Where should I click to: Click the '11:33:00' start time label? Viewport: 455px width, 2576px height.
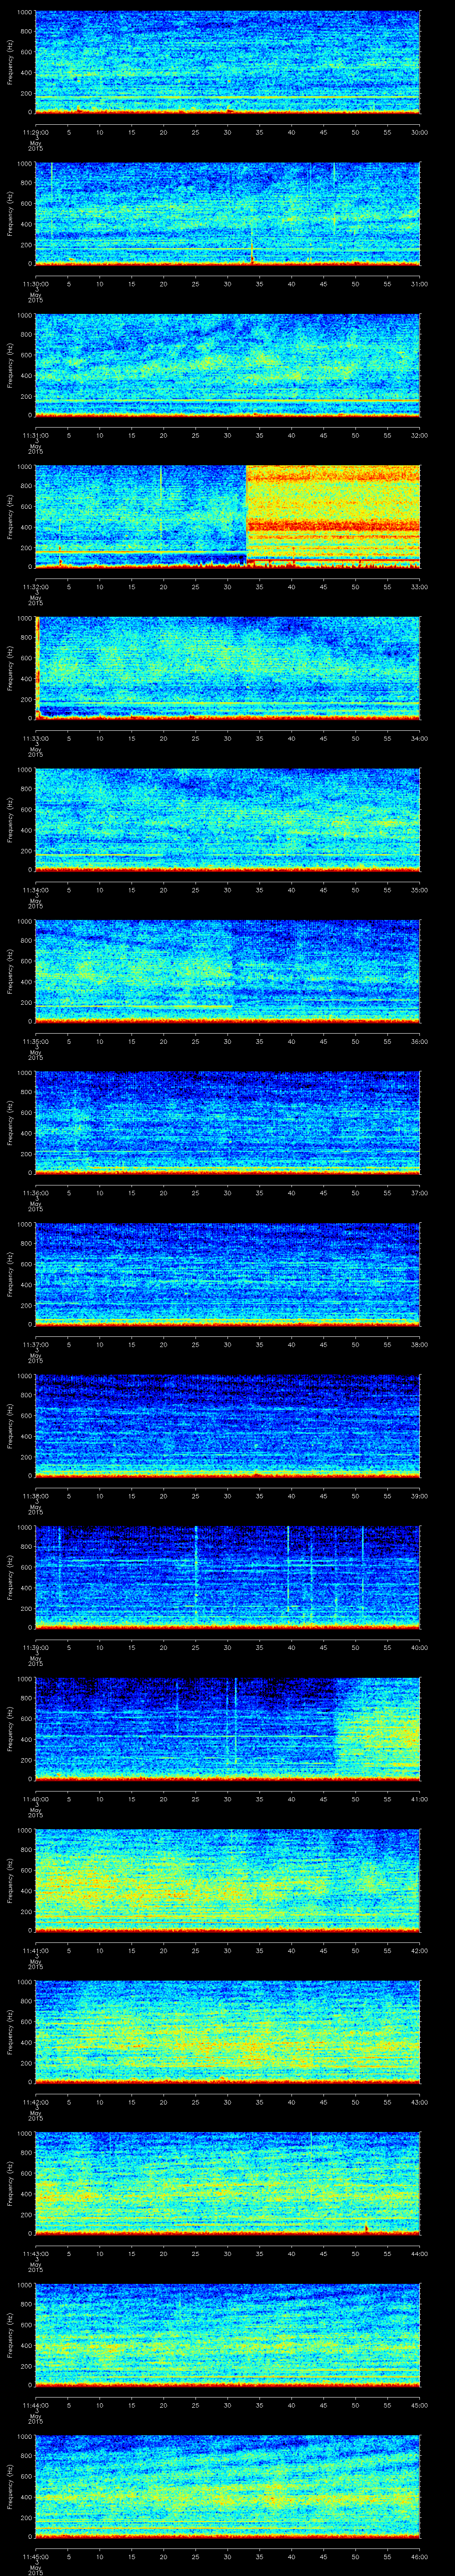pos(35,738)
